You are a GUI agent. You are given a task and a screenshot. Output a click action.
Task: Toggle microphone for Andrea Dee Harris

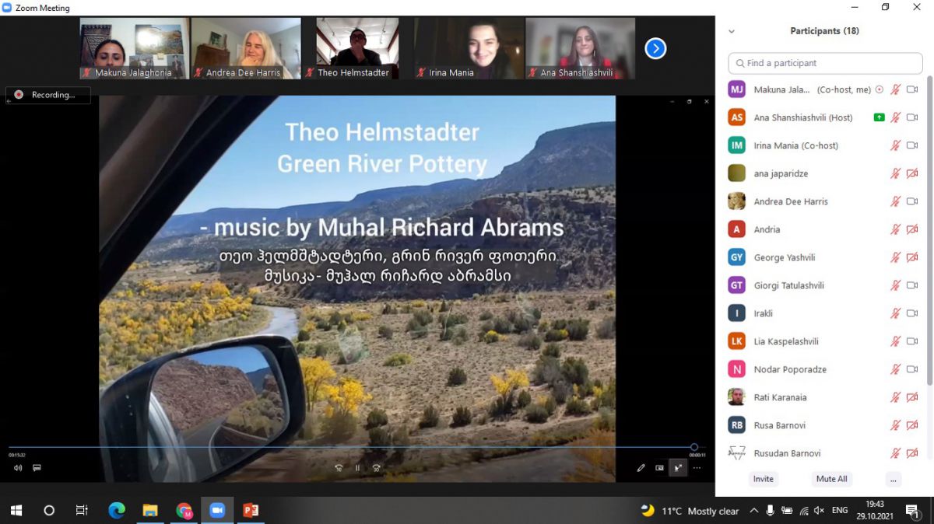click(x=896, y=201)
